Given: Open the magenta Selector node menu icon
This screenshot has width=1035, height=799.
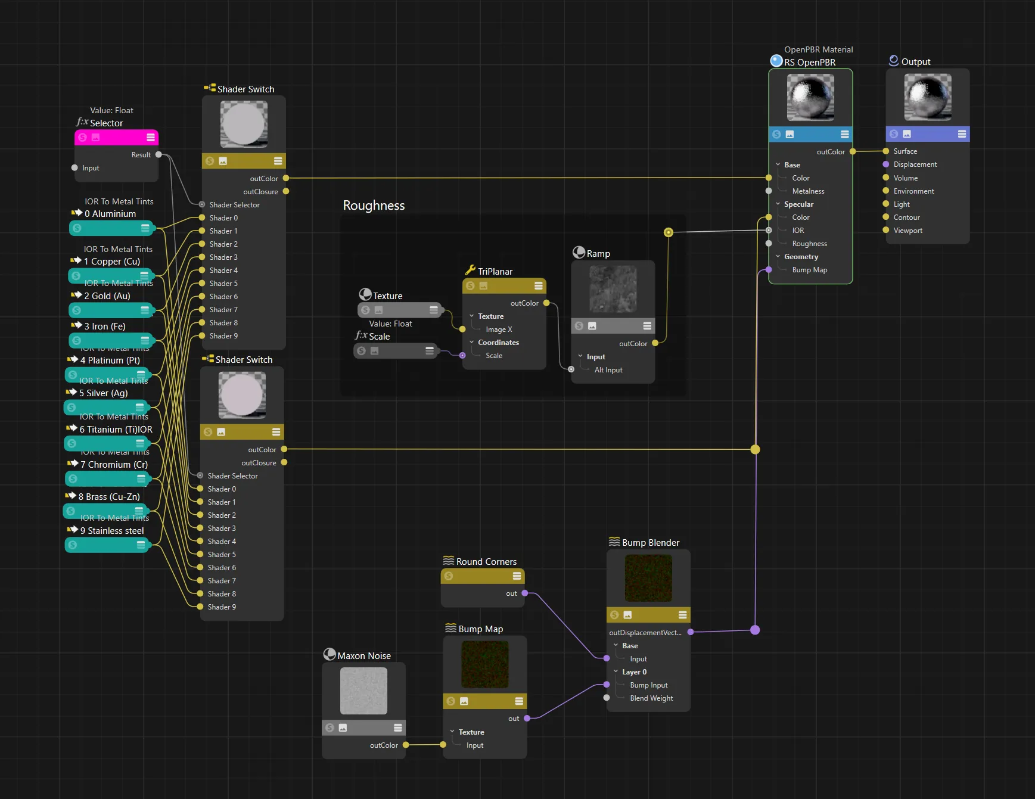Looking at the screenshot, I should tap(151, 138).
